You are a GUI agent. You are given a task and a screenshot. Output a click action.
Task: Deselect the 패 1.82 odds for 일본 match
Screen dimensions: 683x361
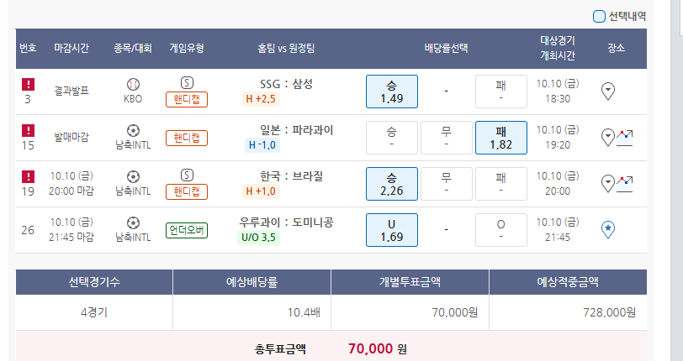pos(500,138)
